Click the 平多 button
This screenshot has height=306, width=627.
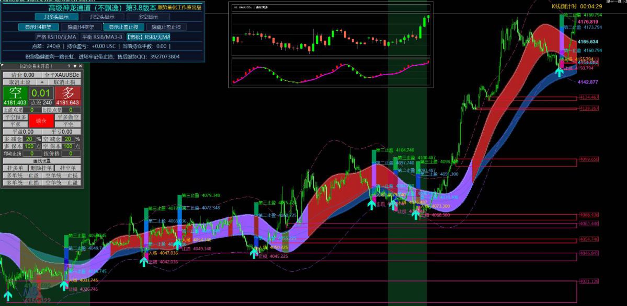[16, 124]
